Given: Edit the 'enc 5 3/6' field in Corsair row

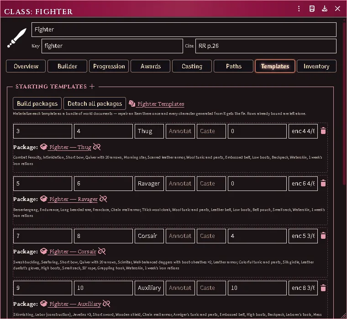Looking at the screenshot, I should click(x=303, y=236).
